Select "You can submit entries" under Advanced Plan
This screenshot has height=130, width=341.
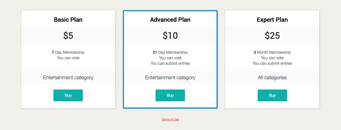170,63
